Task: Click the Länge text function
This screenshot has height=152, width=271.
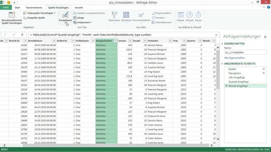Action: tap(79, 18)
